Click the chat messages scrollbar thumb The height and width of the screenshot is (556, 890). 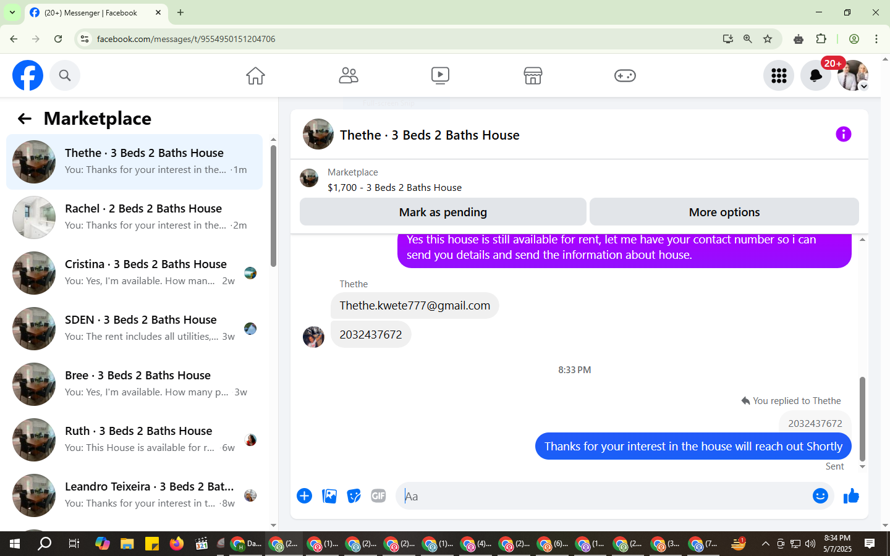tap(862, 418)
